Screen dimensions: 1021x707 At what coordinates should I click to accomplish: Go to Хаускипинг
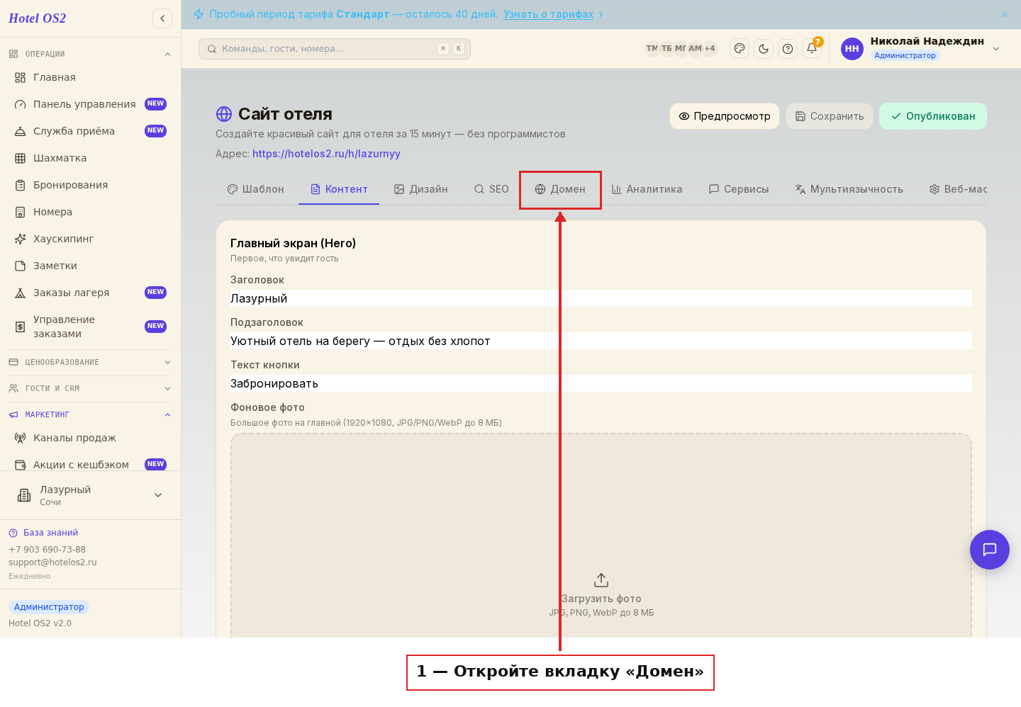90,239
